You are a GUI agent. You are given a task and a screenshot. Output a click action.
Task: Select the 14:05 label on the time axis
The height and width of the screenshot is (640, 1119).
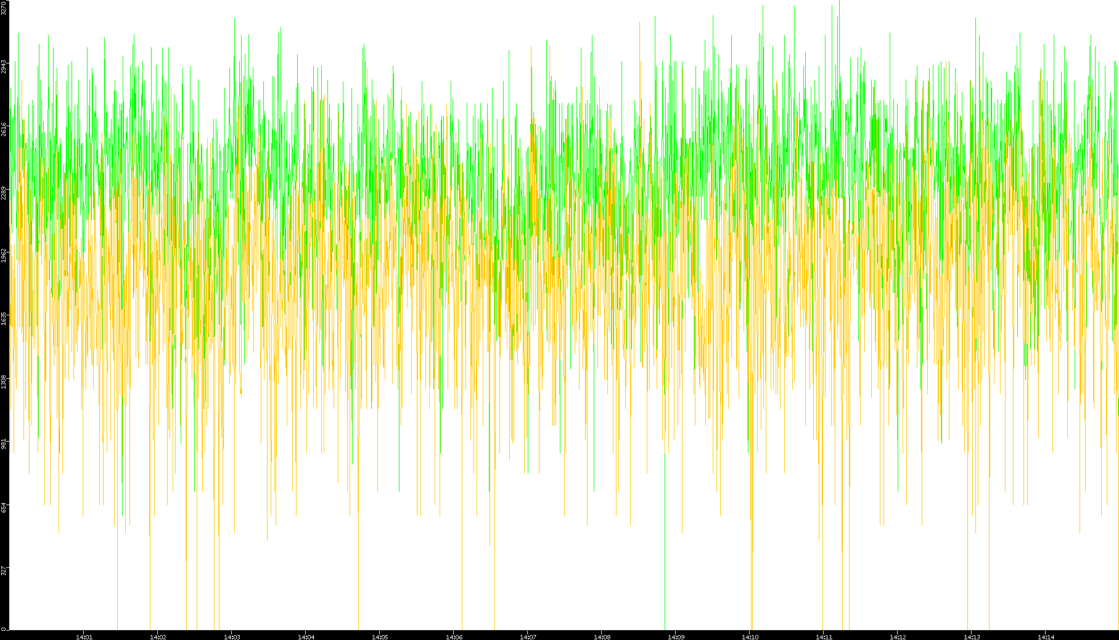click(380, 636)
